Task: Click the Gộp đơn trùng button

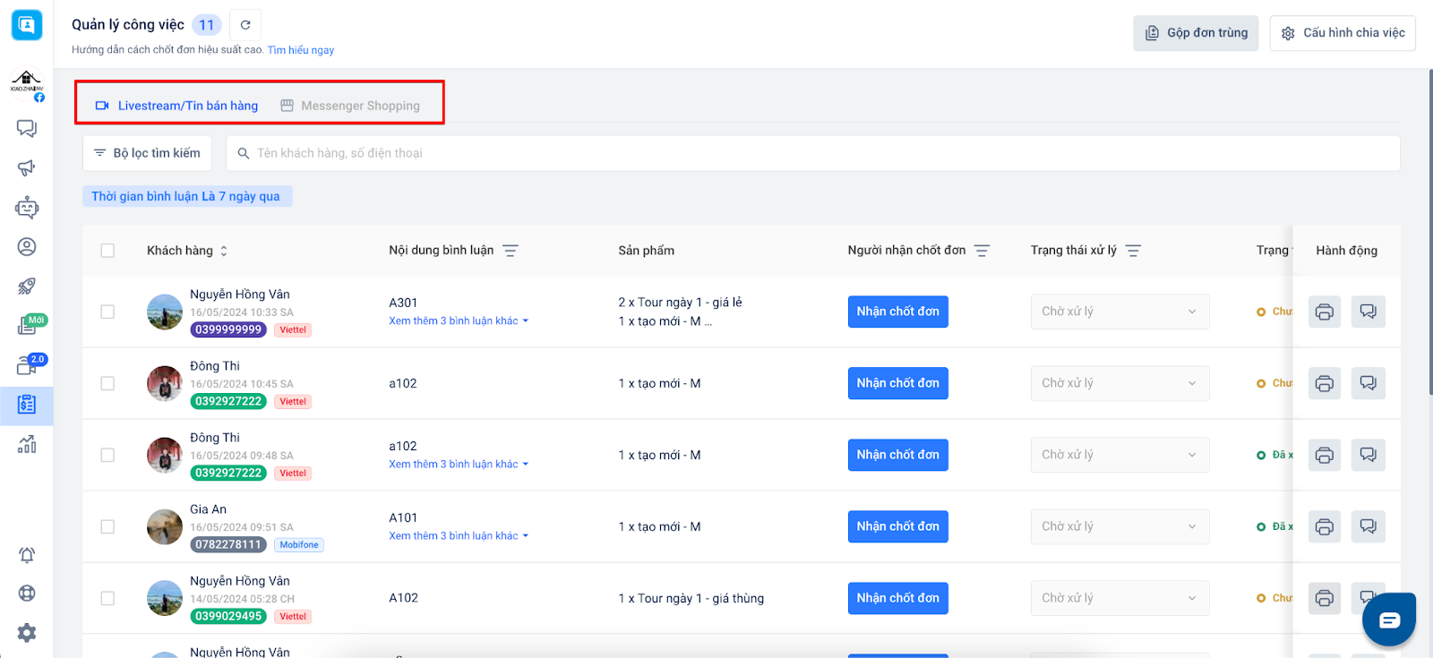Action: 1196,33
